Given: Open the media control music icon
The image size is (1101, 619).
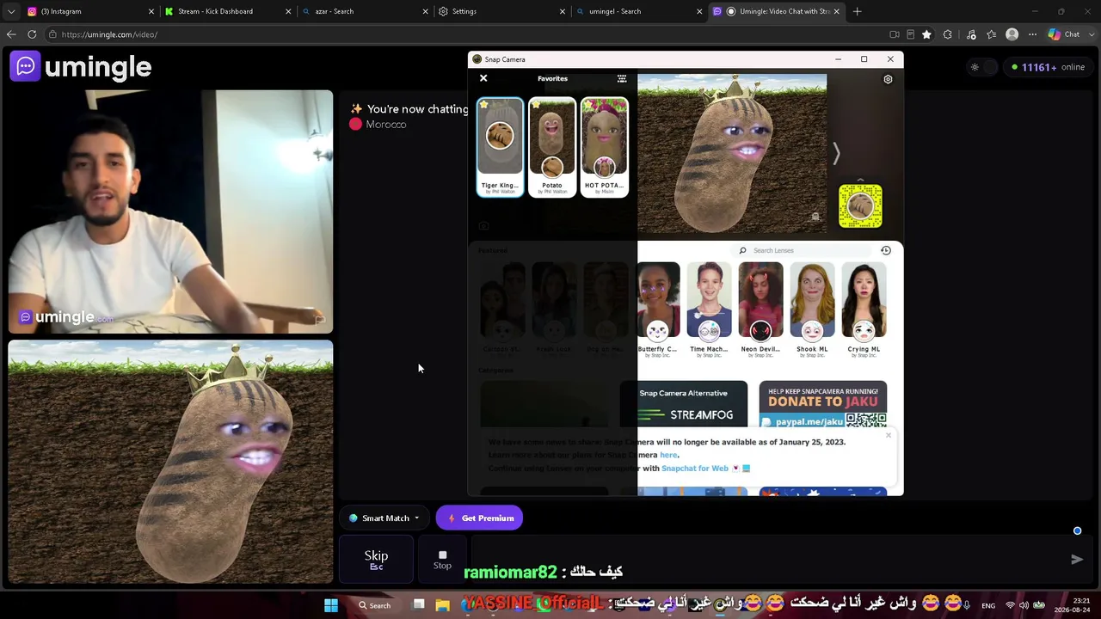Looking at the screenshot, I should (971, 34).
